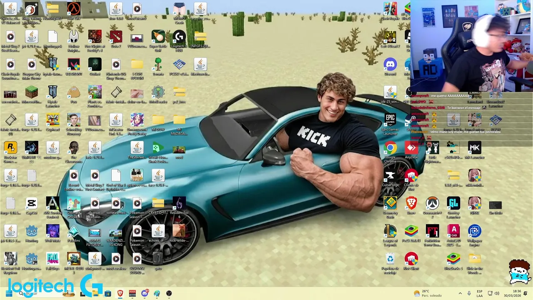The height and width of the screenshot is (300, 533).
Task: Launch CapCut from the desktop
Action: 31,203
